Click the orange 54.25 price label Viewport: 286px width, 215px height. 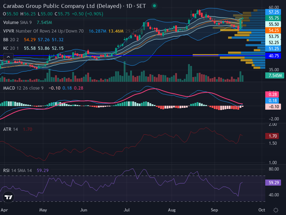click(x=273, y=30)
